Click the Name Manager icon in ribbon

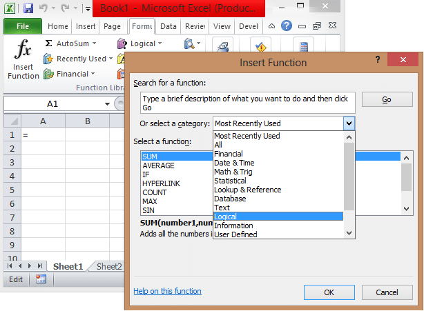(x=223, y=47)
